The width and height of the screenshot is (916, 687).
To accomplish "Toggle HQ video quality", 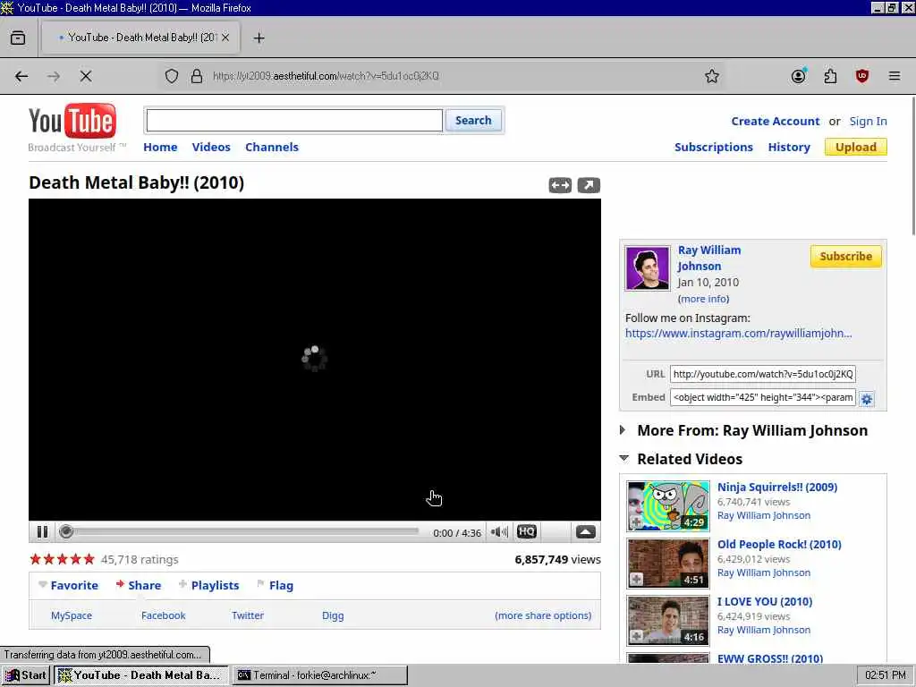I will pyautogui.click(x=526, y=531).
